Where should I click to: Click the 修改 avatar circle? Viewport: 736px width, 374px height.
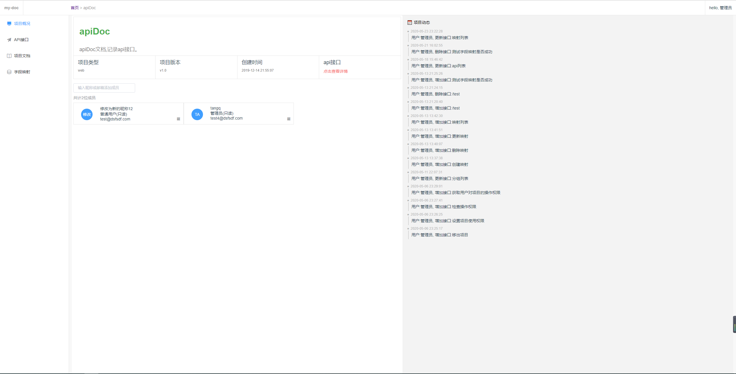[87, 114]
